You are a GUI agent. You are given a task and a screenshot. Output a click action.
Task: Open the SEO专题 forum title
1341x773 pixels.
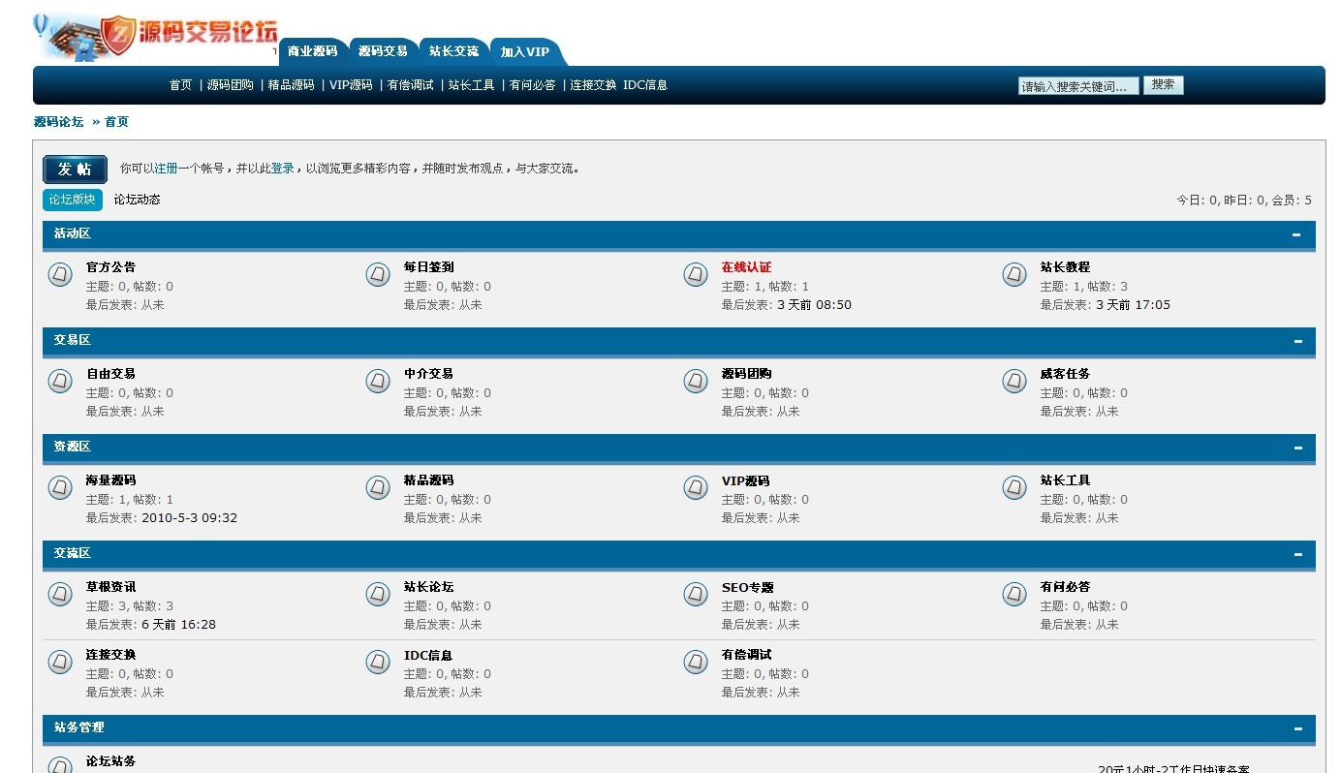(748, 587)
